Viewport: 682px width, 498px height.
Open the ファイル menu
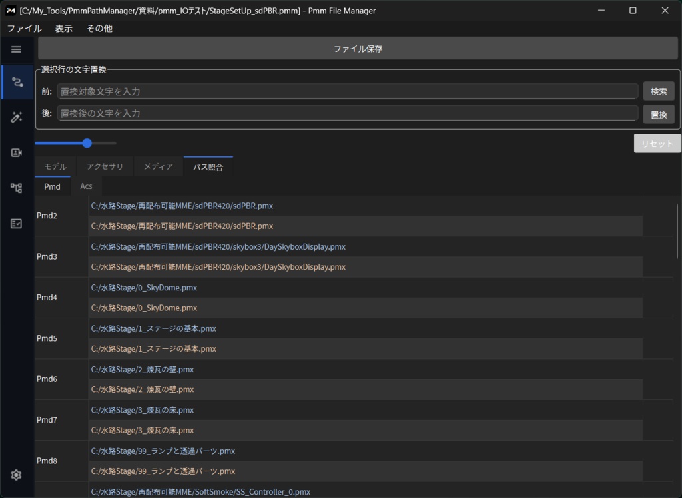[25, 28]
